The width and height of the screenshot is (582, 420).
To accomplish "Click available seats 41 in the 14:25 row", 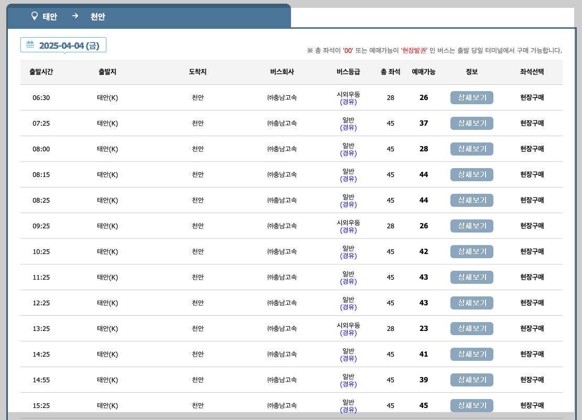I will click(424, 354).
